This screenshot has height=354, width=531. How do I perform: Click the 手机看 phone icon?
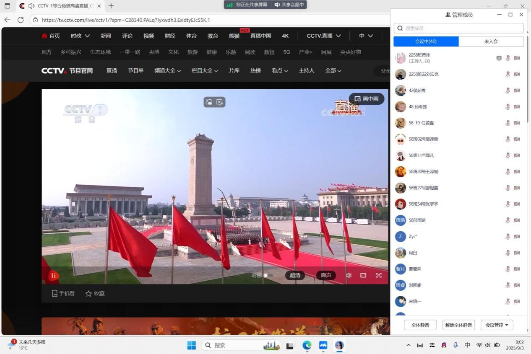pos(55,294)
